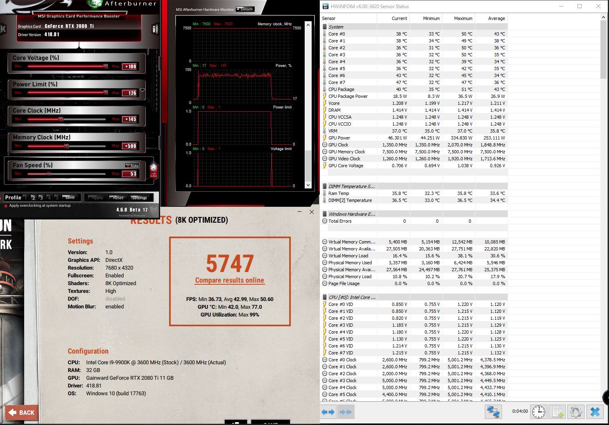
Task: Adjust Core Voltage slider handle
Action: 105,66
